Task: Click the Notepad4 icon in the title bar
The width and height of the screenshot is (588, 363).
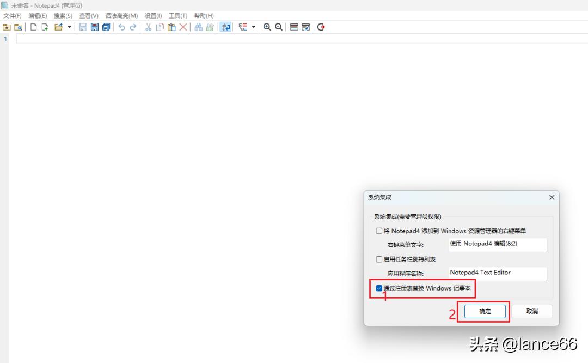Action: [4, 5]
